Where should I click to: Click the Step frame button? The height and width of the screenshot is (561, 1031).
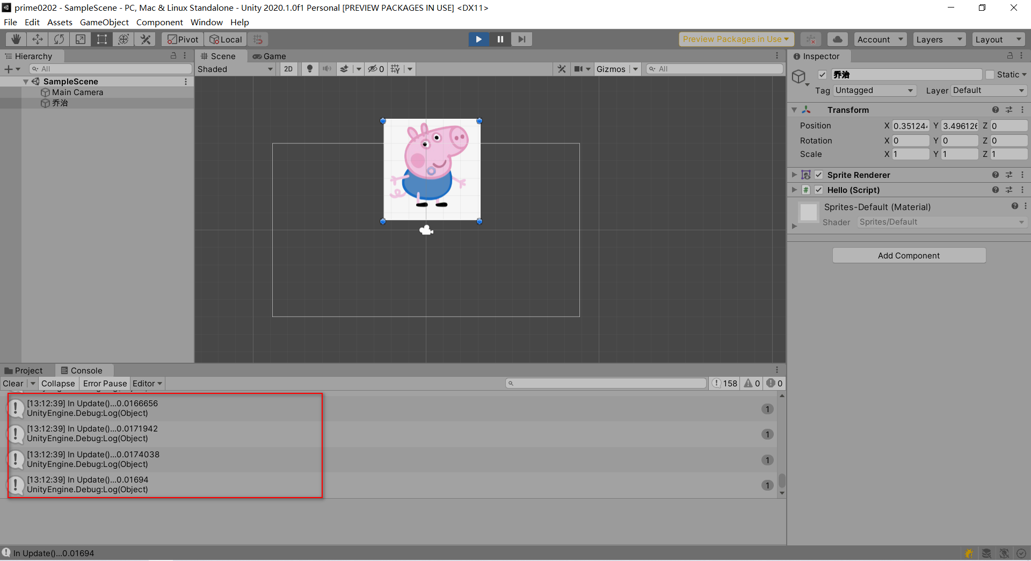click(x=521, y=39)
